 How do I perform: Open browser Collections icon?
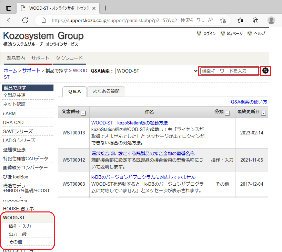pos(255,20)
